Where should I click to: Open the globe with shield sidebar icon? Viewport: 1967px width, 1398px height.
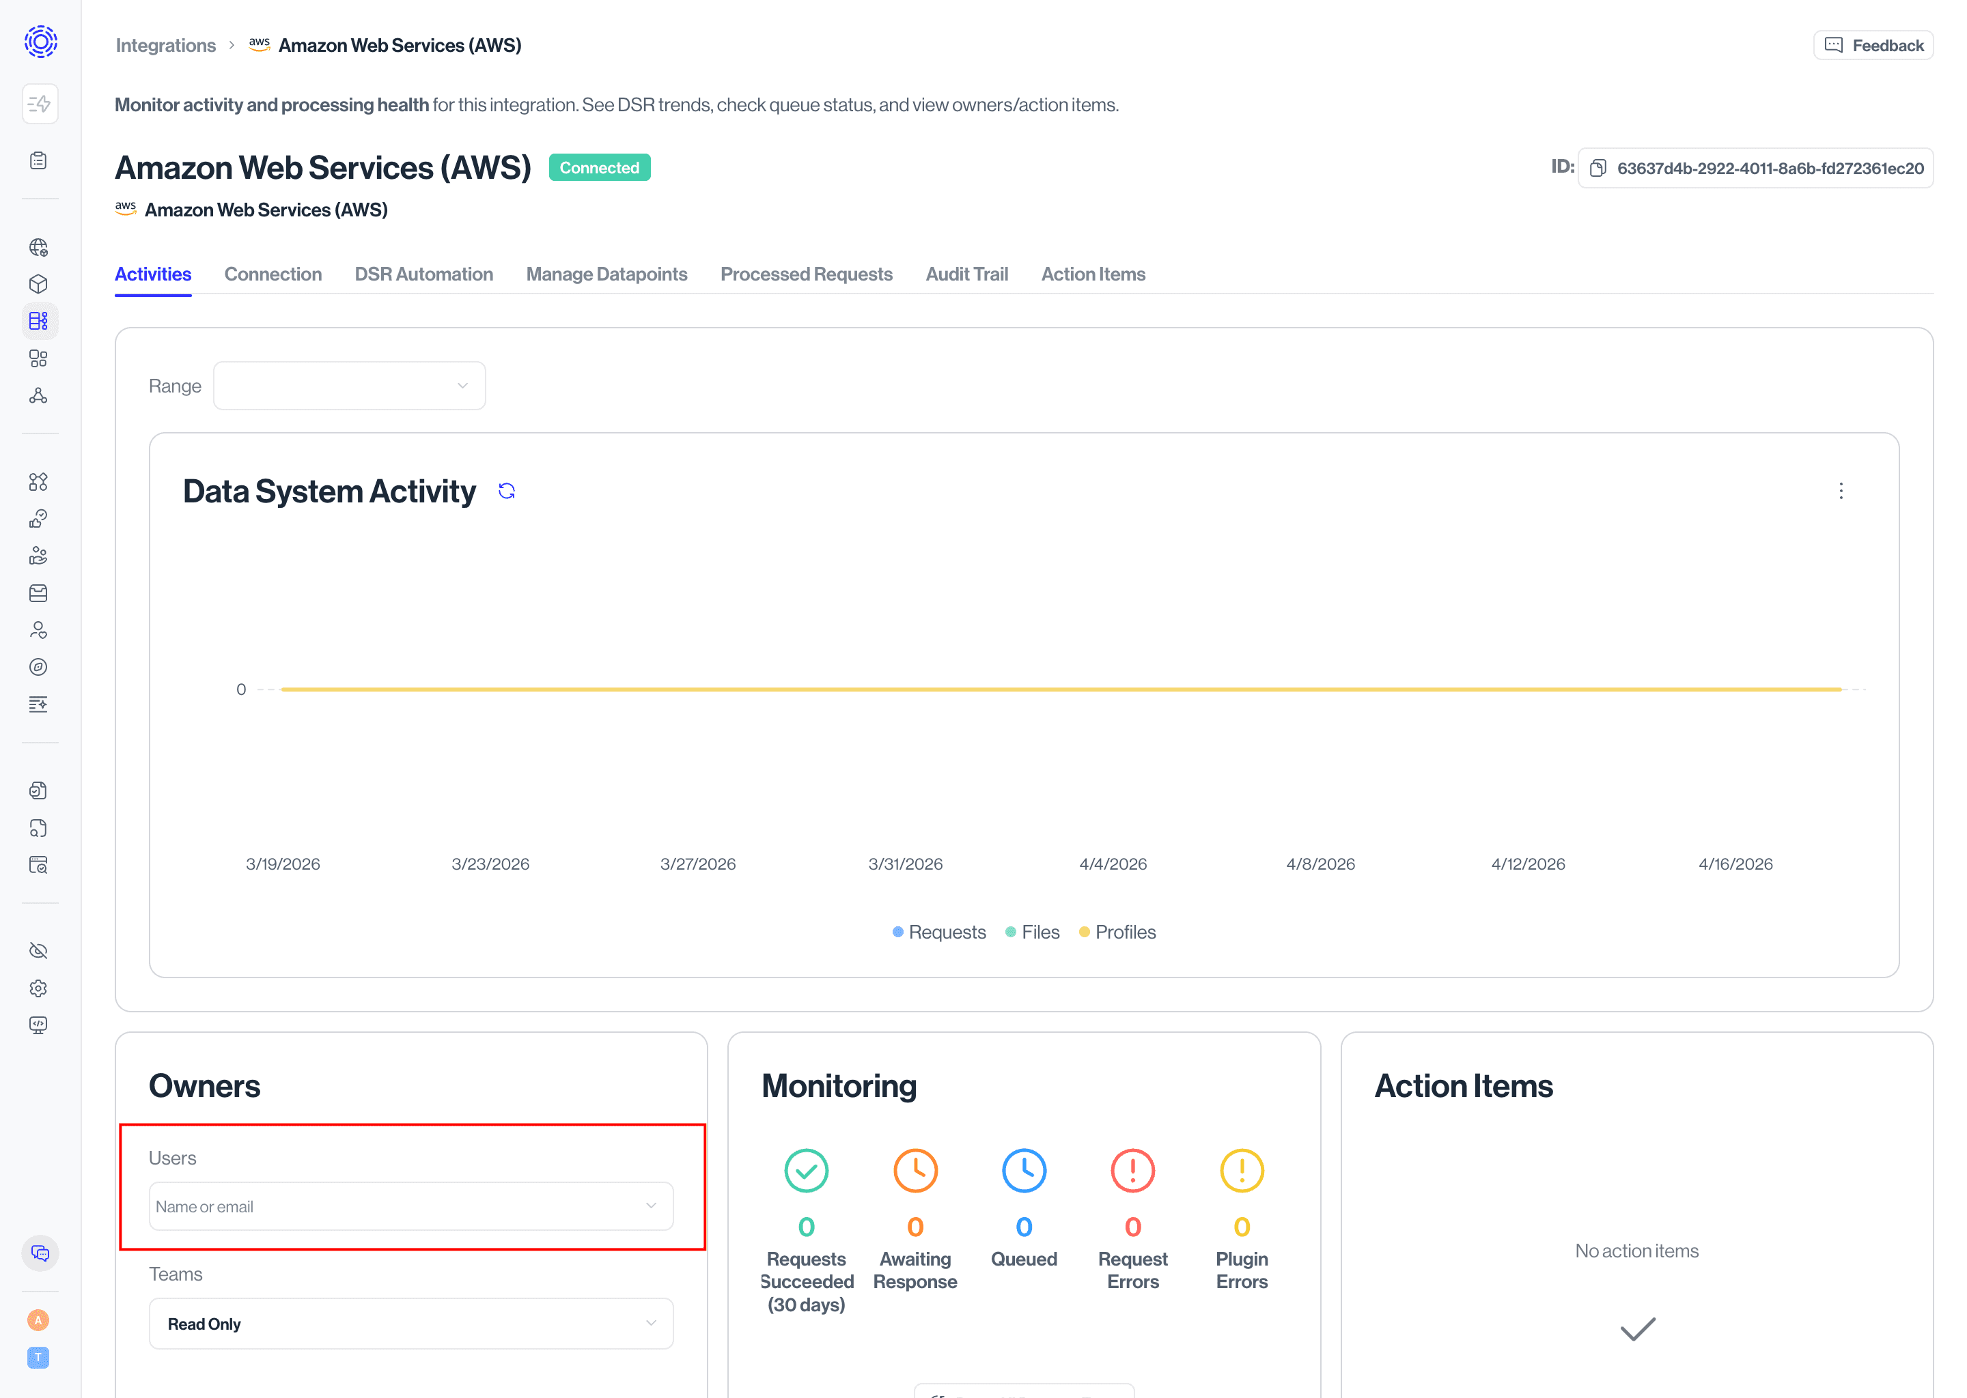(x=39, y=248)
